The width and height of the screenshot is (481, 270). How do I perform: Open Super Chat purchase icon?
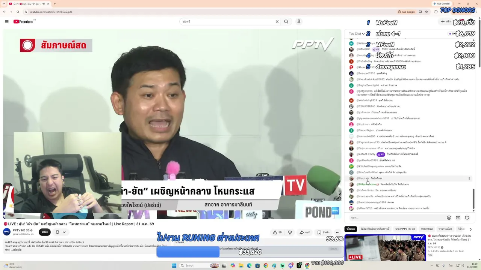point(458,217)
